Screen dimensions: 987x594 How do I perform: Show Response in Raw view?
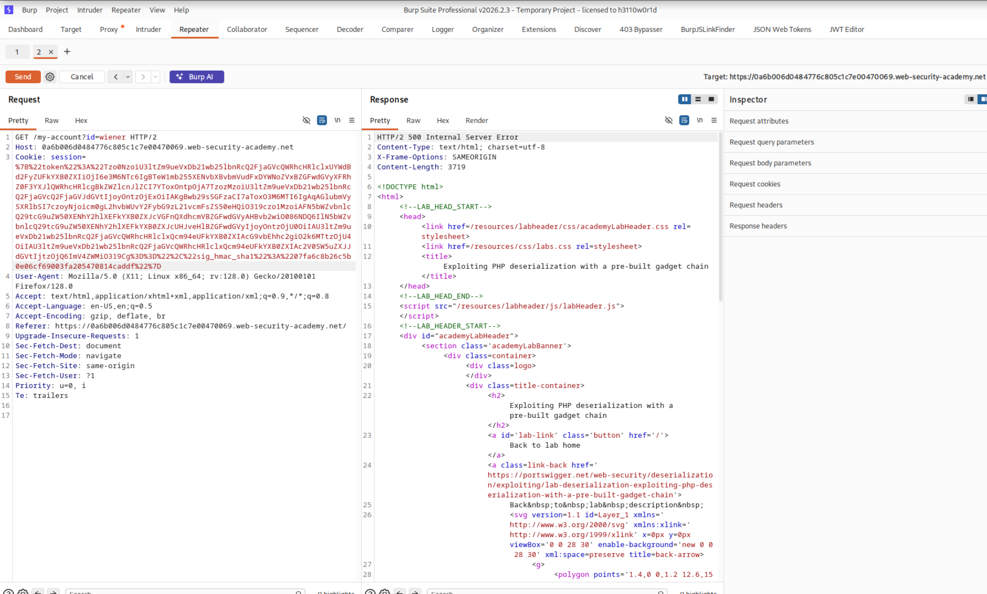[x=413, y=121]
